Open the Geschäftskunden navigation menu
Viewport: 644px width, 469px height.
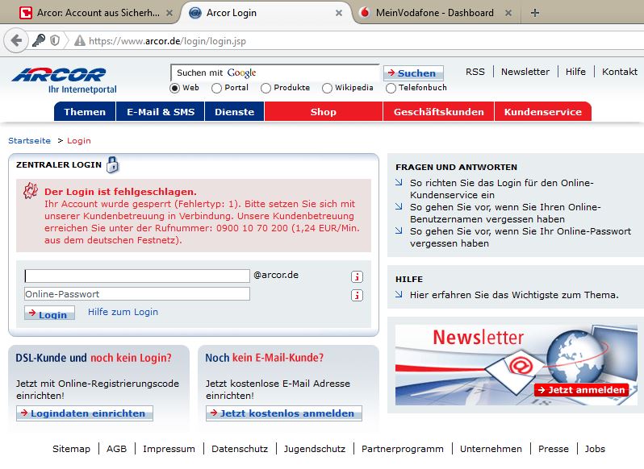tap(439, 112)
